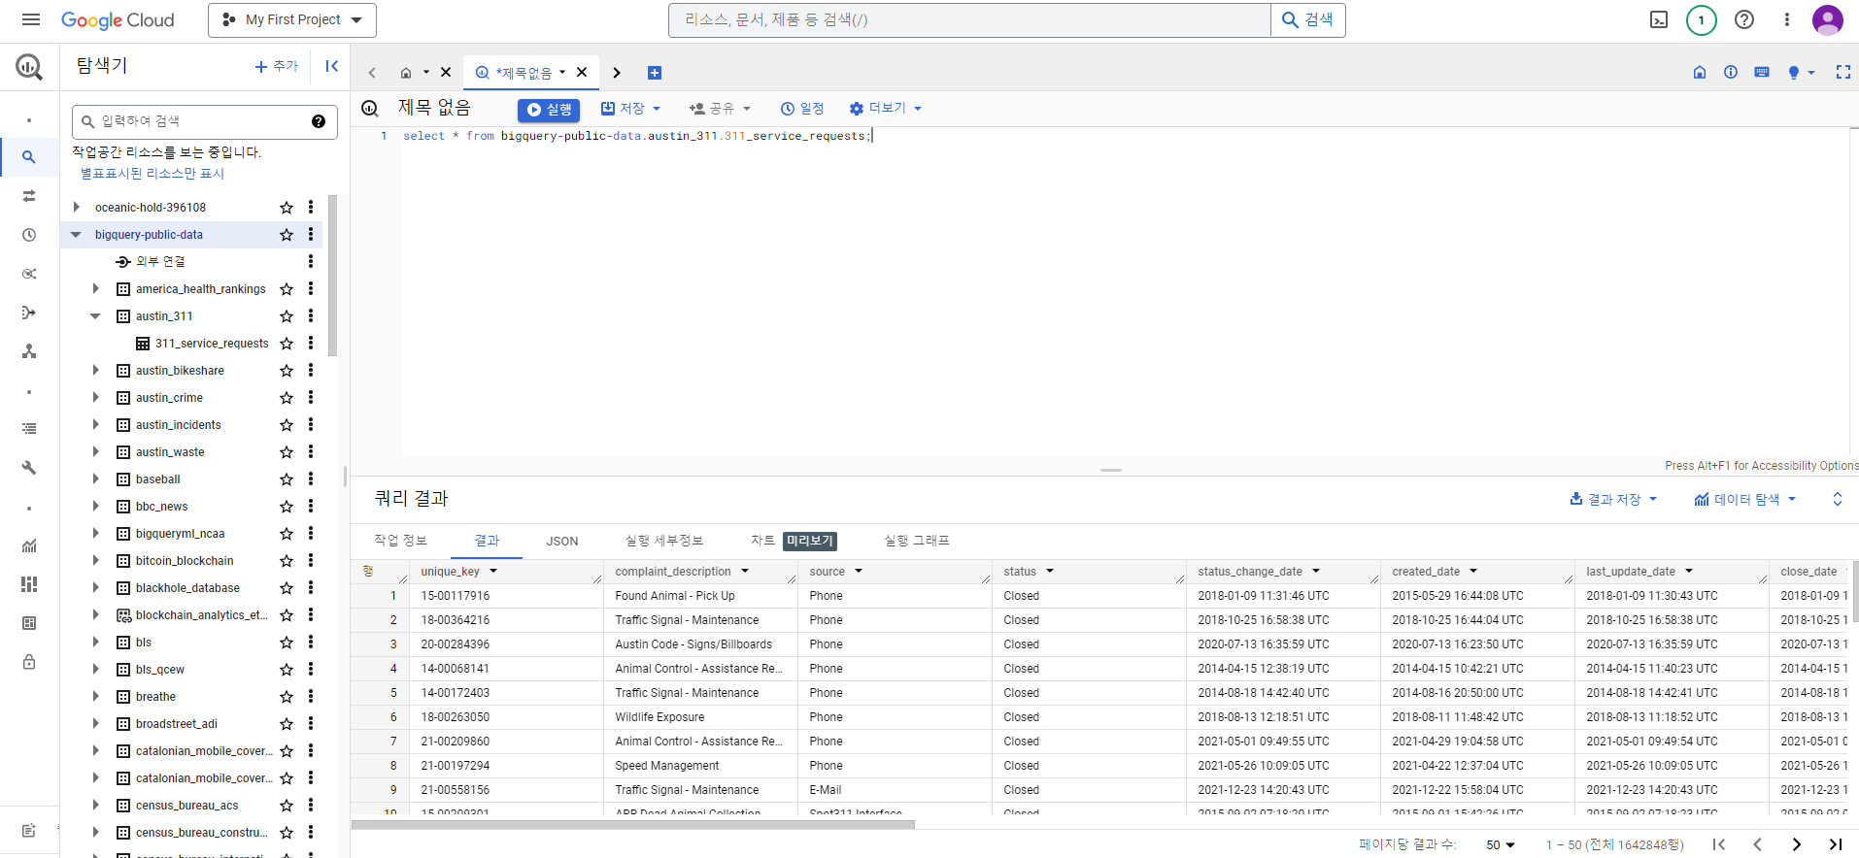Screen dimensions: 1859x858
Task: Expand the america_health_rankings dataset
Action: (95, 288)
